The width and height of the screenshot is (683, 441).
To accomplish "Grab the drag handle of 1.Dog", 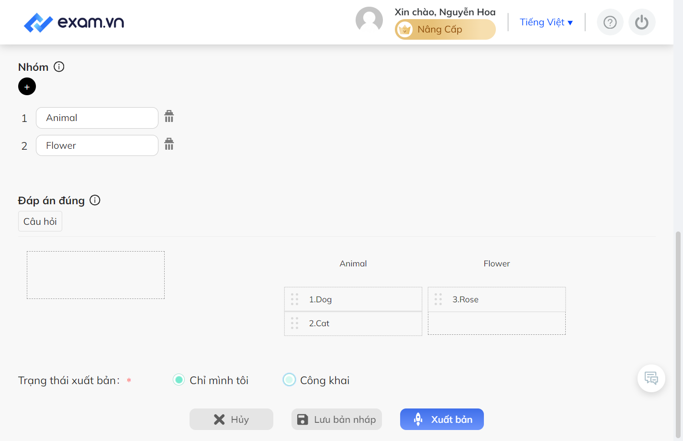I will coord(294,299).
